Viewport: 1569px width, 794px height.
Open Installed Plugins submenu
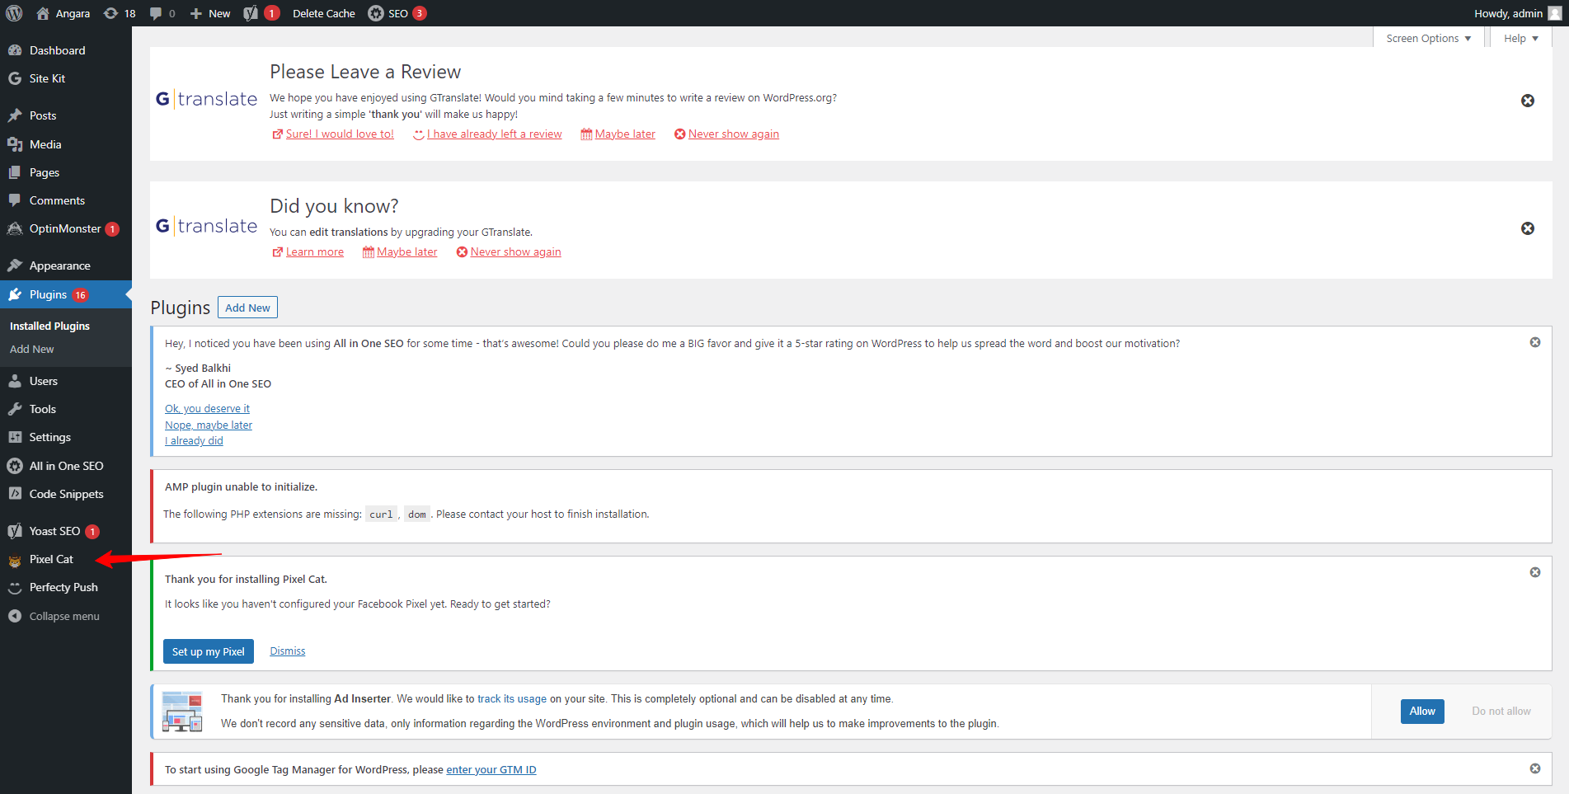click(x=49, y=326)
